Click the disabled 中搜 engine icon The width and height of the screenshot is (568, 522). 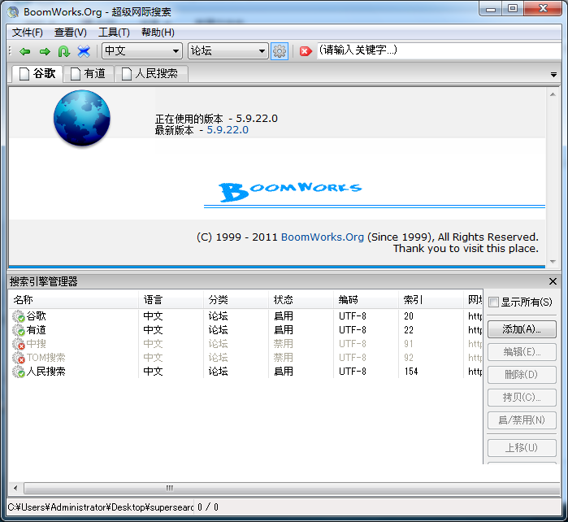(18, 344)
